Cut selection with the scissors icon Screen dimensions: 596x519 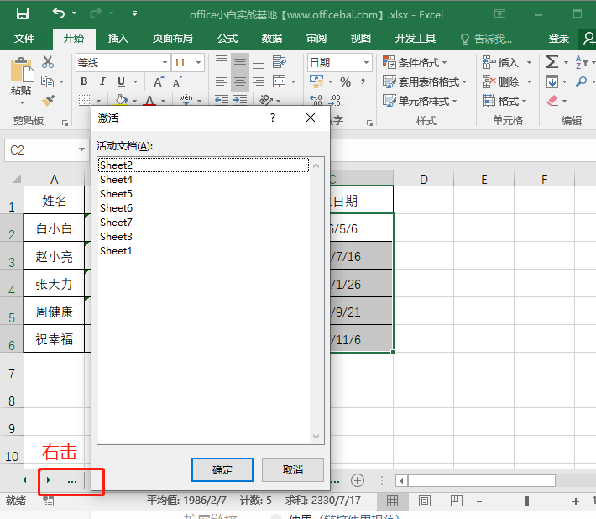coord(48,62)
